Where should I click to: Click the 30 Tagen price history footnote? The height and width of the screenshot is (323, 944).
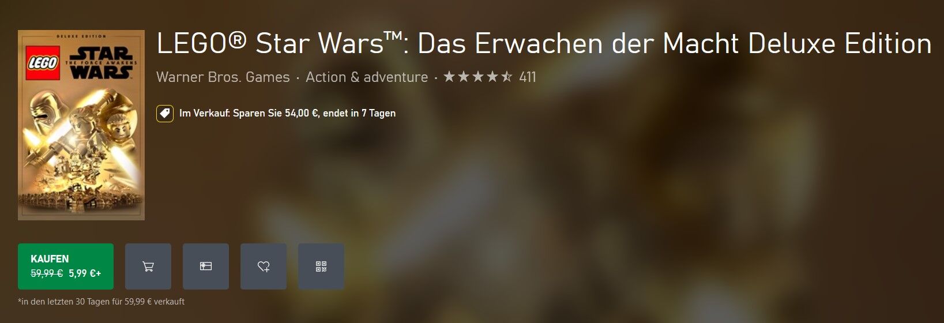(x=101, y=302)
